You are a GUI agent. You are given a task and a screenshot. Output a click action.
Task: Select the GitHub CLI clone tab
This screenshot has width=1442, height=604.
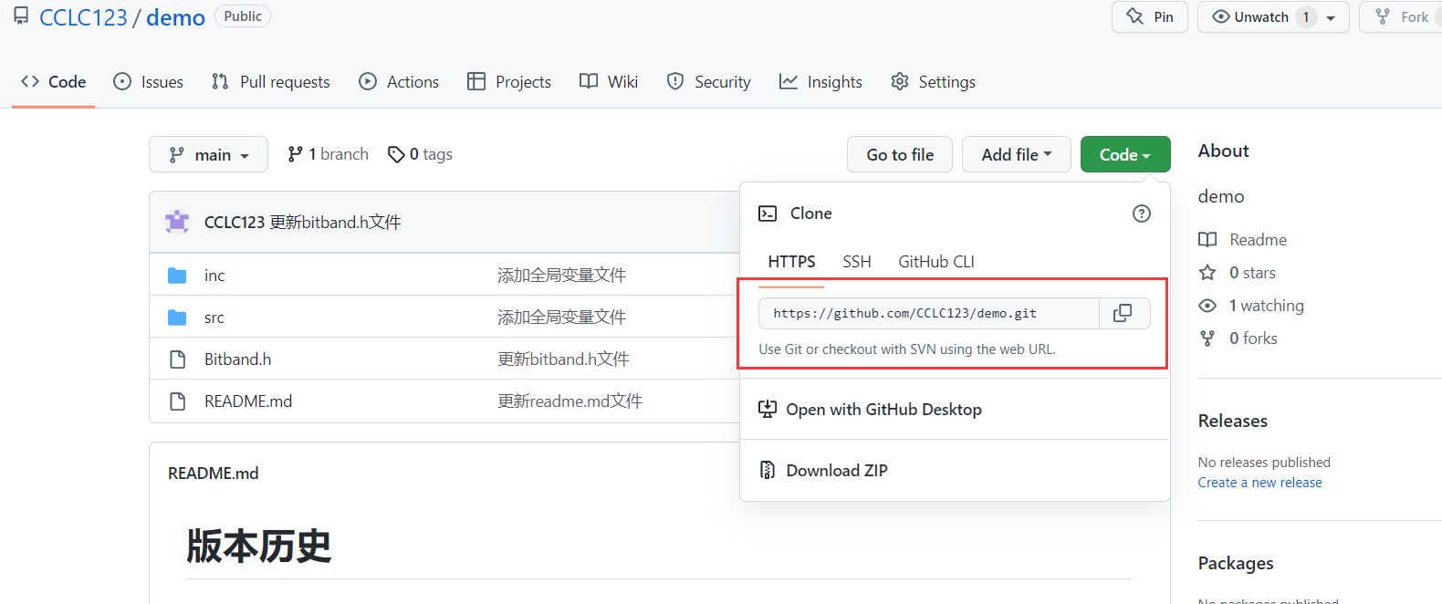click(936, 262)
